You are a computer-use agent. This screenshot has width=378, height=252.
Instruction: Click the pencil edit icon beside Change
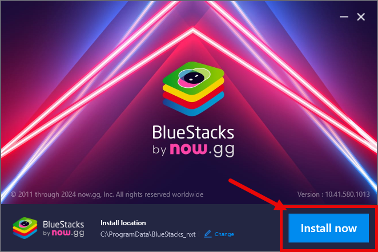[x=208, y=234]
